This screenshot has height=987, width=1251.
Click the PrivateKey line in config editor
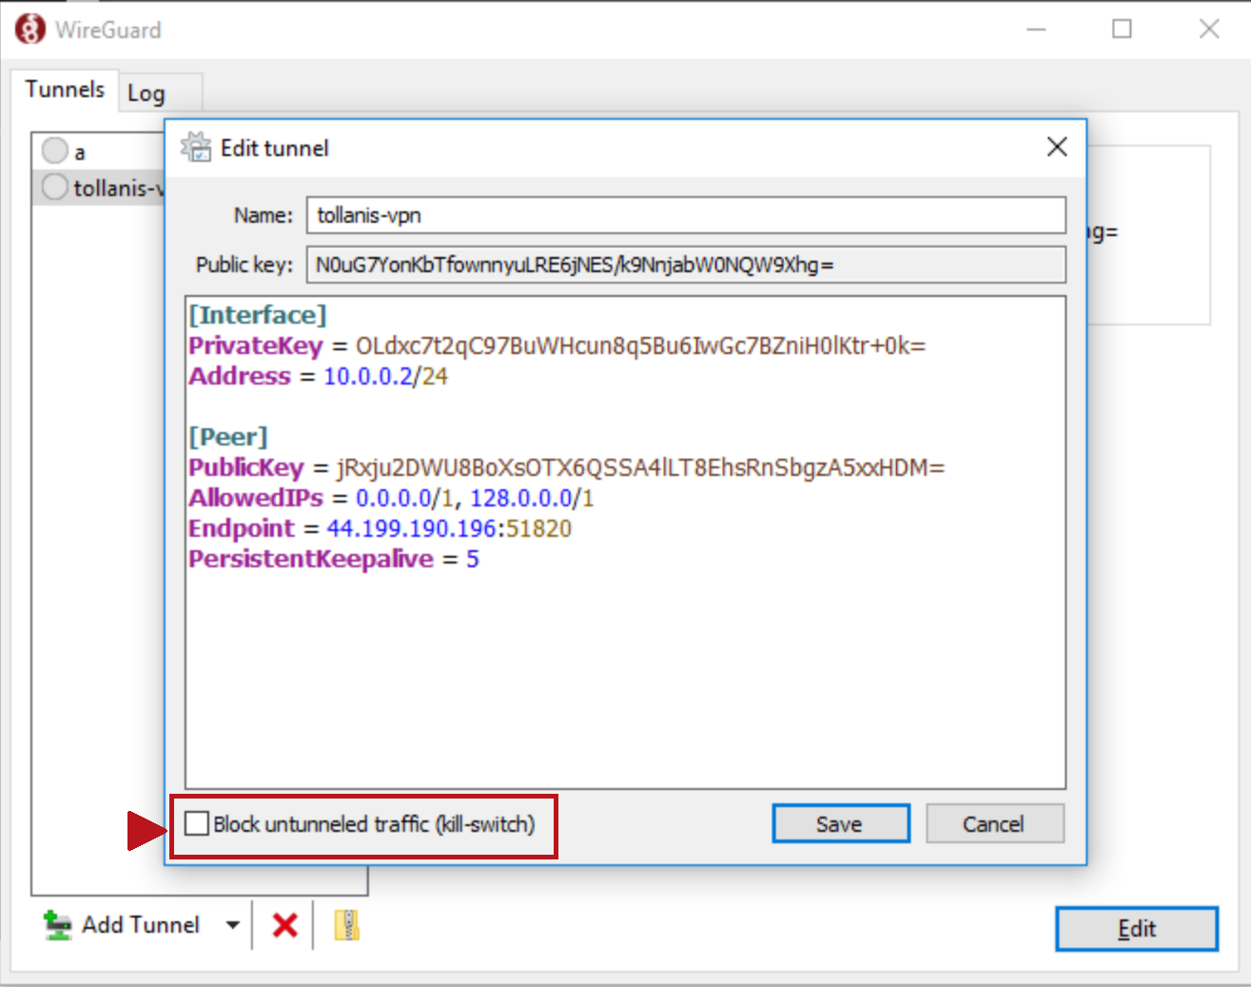(557, 345)
